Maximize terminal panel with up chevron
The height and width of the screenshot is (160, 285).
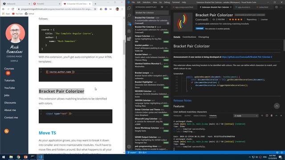pyautogui.click(x=276, y=116)
